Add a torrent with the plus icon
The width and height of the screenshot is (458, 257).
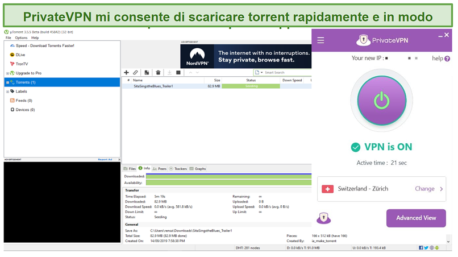tap(127, 73)
